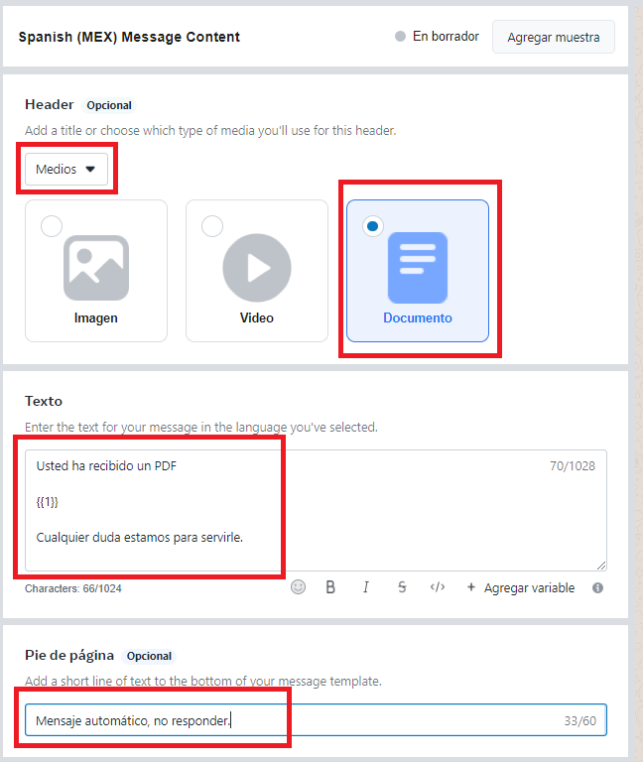Click the Agregar muestra button
643x762 pixels.
point(553,37)
